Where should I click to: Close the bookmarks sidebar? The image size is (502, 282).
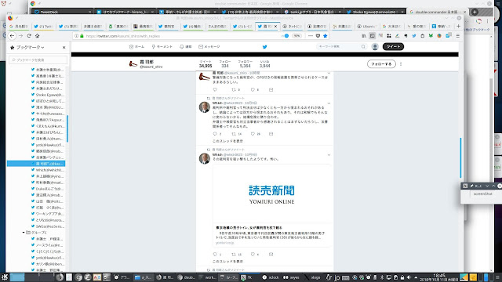pos(64,47)
